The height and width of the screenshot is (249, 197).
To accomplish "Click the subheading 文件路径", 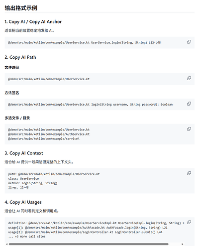I will (x=12, y=67).
